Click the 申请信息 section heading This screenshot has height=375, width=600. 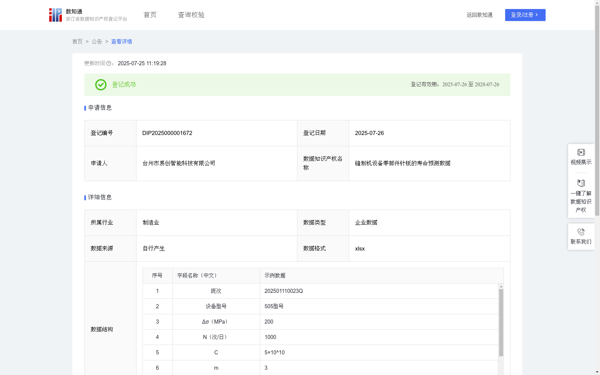(100, 108)
